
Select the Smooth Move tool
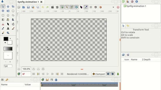click(x=8, y=7)
